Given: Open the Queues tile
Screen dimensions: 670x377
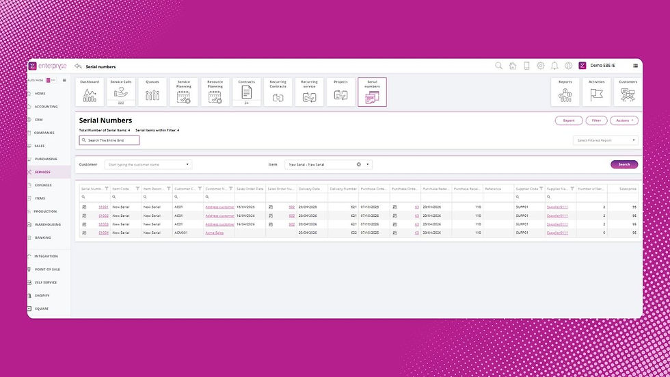Looking at the screenshot, I should tap(152, 92).
